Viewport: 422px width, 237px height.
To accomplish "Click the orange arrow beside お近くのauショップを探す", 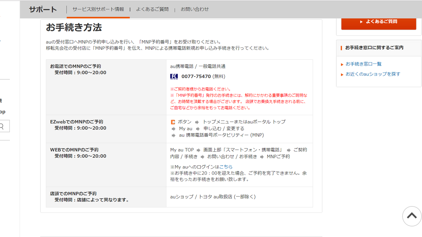I will [342, 75].
